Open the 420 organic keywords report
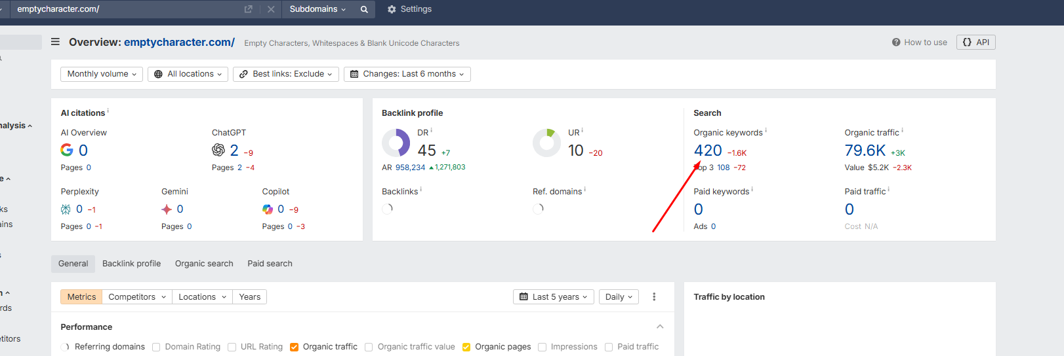This screenshot has height=356, width=1064. (708, 151)
